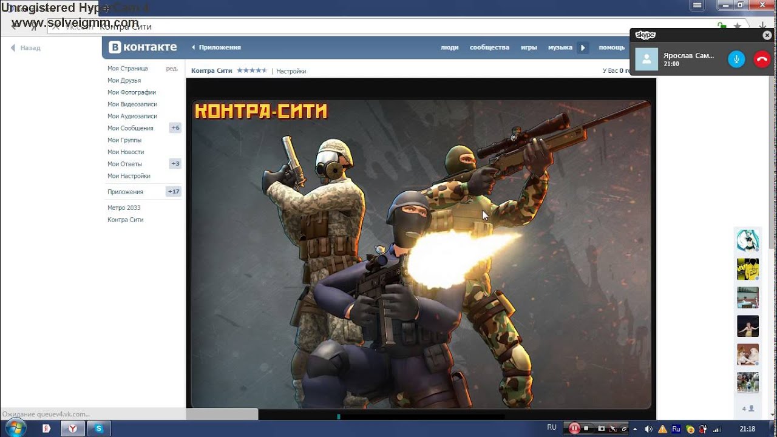Switch input language via 'RU' indicator

pyautogui.click(x=551, y=428)
